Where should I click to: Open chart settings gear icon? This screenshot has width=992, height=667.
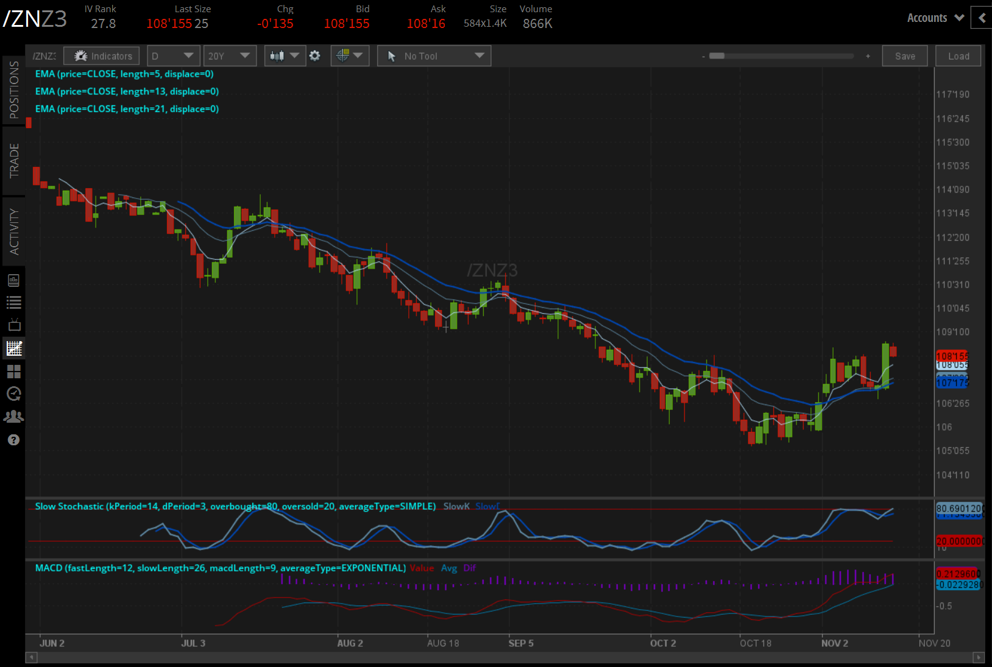point(314,56)
